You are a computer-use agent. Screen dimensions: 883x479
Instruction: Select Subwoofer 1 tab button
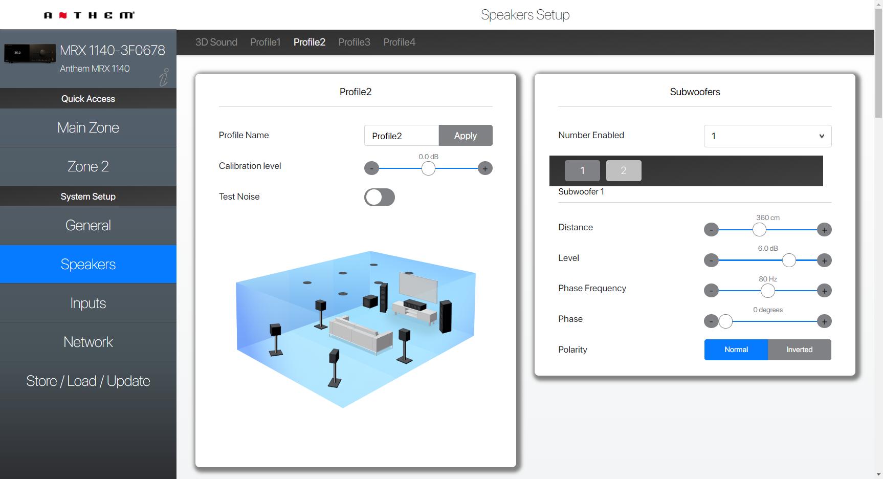pos(582,170)
